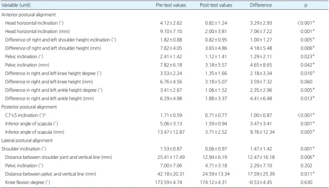Select 'Distance between pelvic and vertical line (mm)' label
The width and height of the screenshot is (329, 188).
click(50, 174)
